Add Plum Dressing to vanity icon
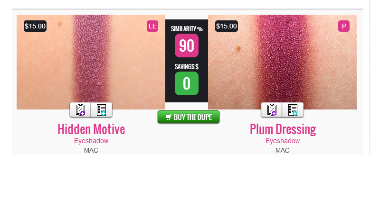389x218 pixels. coord(272,110)
